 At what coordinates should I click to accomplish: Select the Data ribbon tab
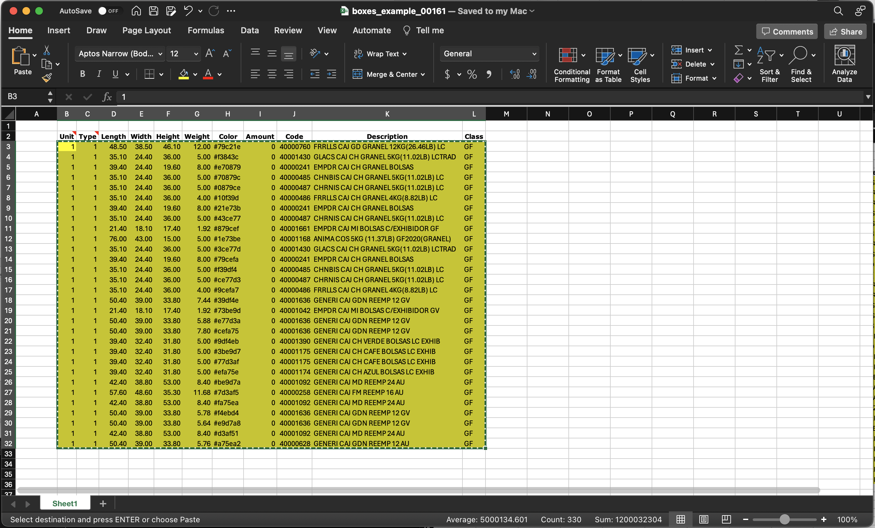pos(249,30)
